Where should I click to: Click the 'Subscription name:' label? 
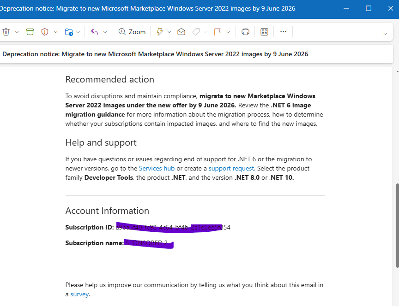pyautogui.click(x=95, y=243)
